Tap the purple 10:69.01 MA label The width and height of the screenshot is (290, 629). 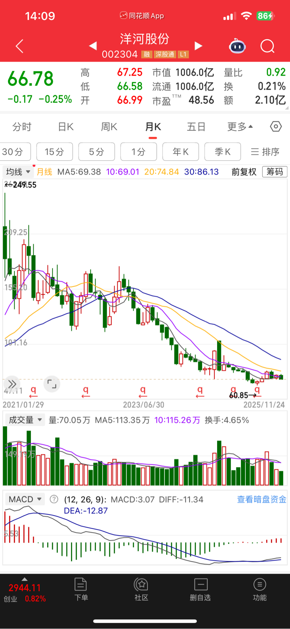click(x=123, y=172)
